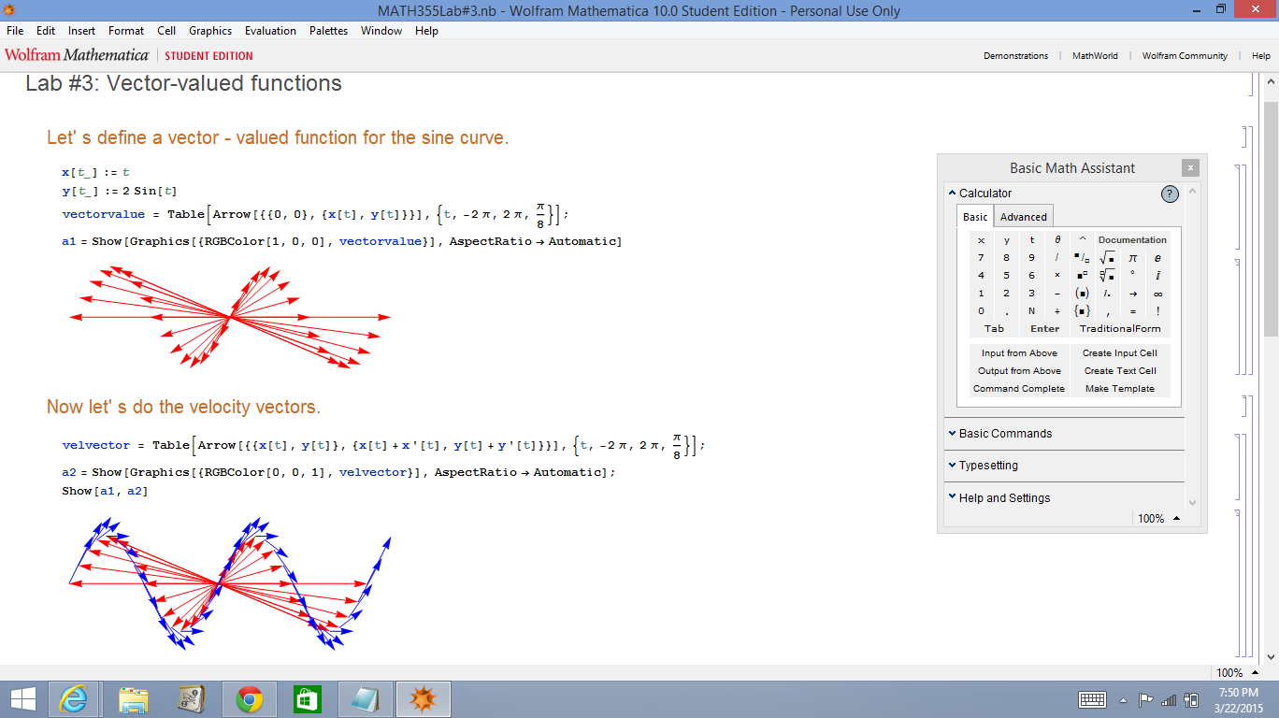Insert the π symbol from the palette
Viewport: 1279px width, 718px height.
pyautogui.click(x=1133, y=258)
